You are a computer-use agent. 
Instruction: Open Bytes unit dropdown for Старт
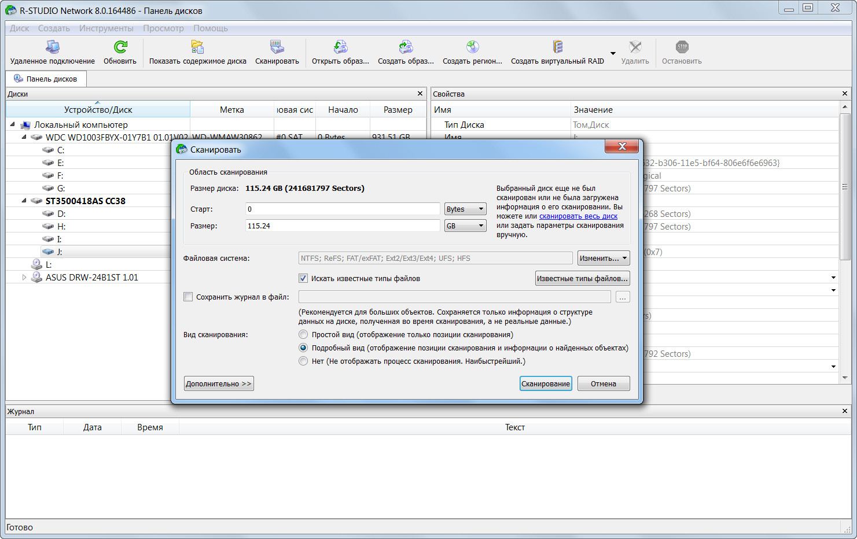coord(465,209)
